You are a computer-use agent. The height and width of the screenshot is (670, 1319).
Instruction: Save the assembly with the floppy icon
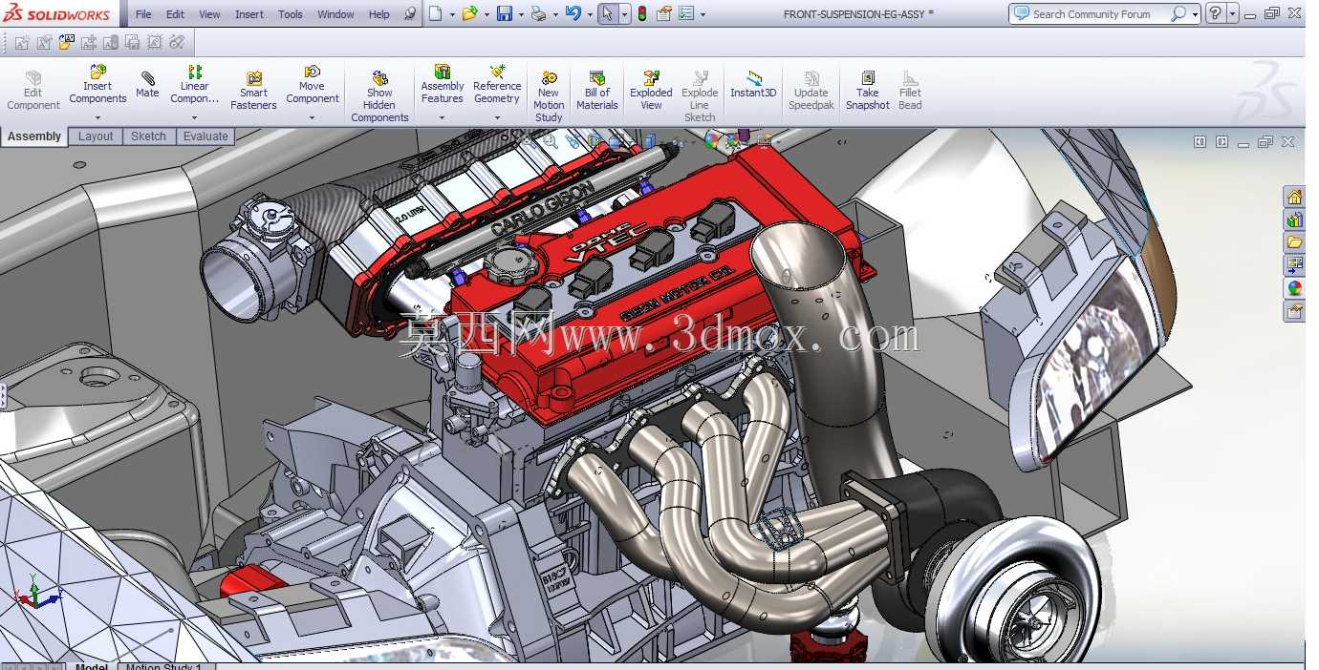pos(505,13)
